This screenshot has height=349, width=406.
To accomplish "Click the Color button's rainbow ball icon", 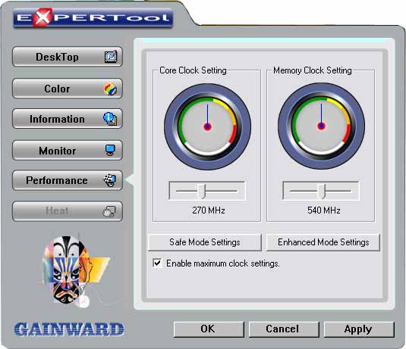I will [x=111, y=89].
